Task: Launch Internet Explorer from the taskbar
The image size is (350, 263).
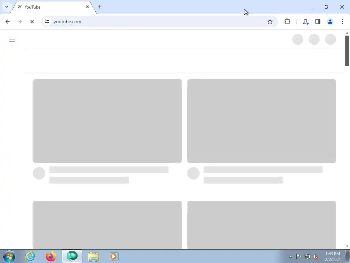Action: 30,256
